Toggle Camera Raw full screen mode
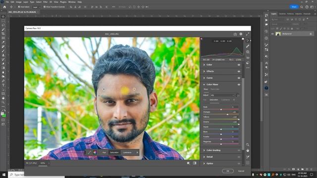Viewport: 317px width, 178px height. click(x=248, y=34)
